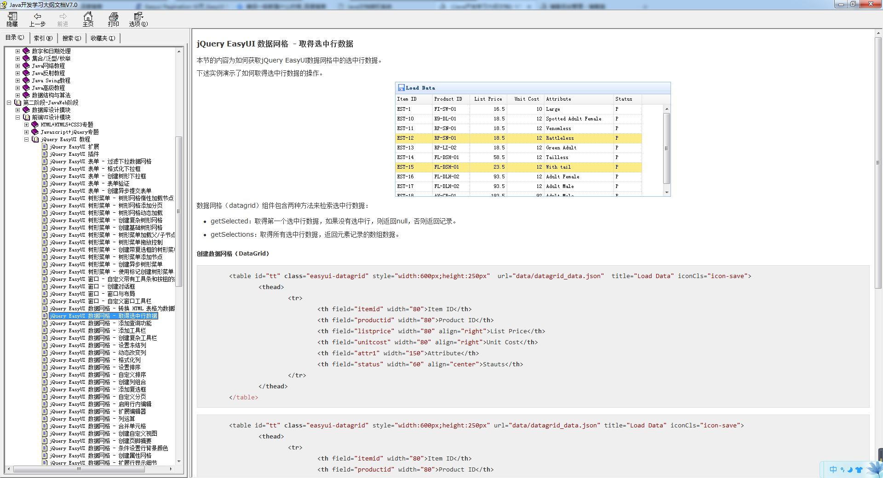Expand the 集合/泛型/枚举 tree node
Viewport: 883px width, 478px height.
click(17, 58)
